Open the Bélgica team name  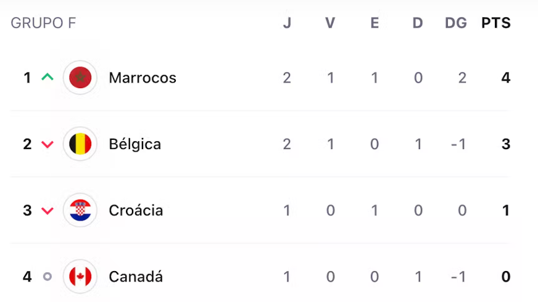coord(135,144)
